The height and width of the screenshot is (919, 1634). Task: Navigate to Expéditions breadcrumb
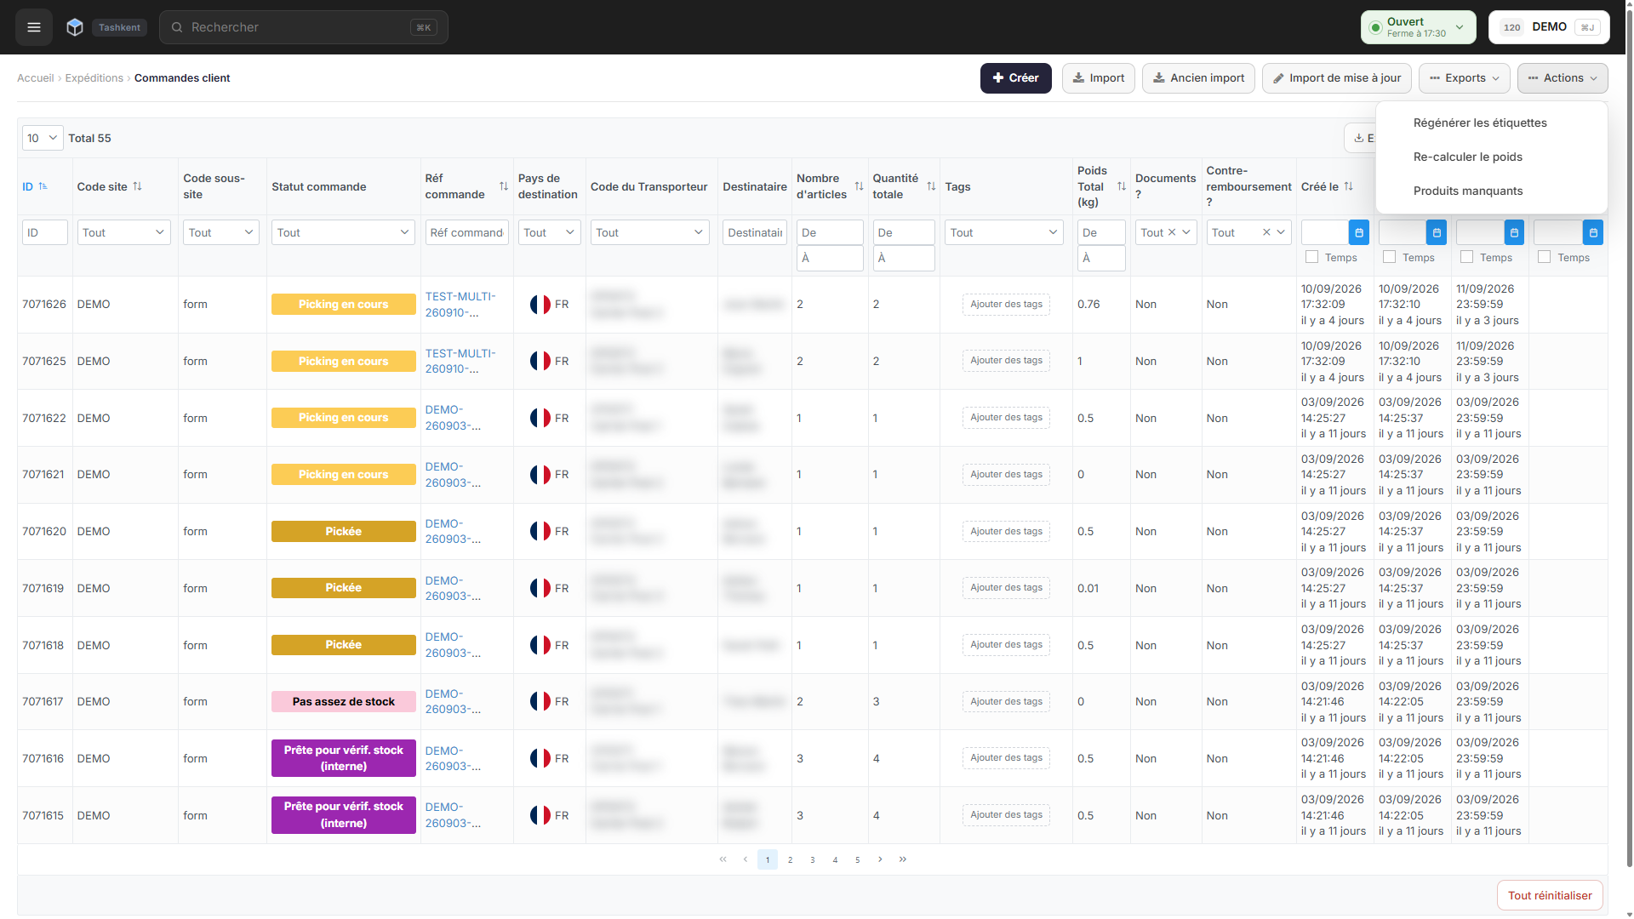[94, 78]
